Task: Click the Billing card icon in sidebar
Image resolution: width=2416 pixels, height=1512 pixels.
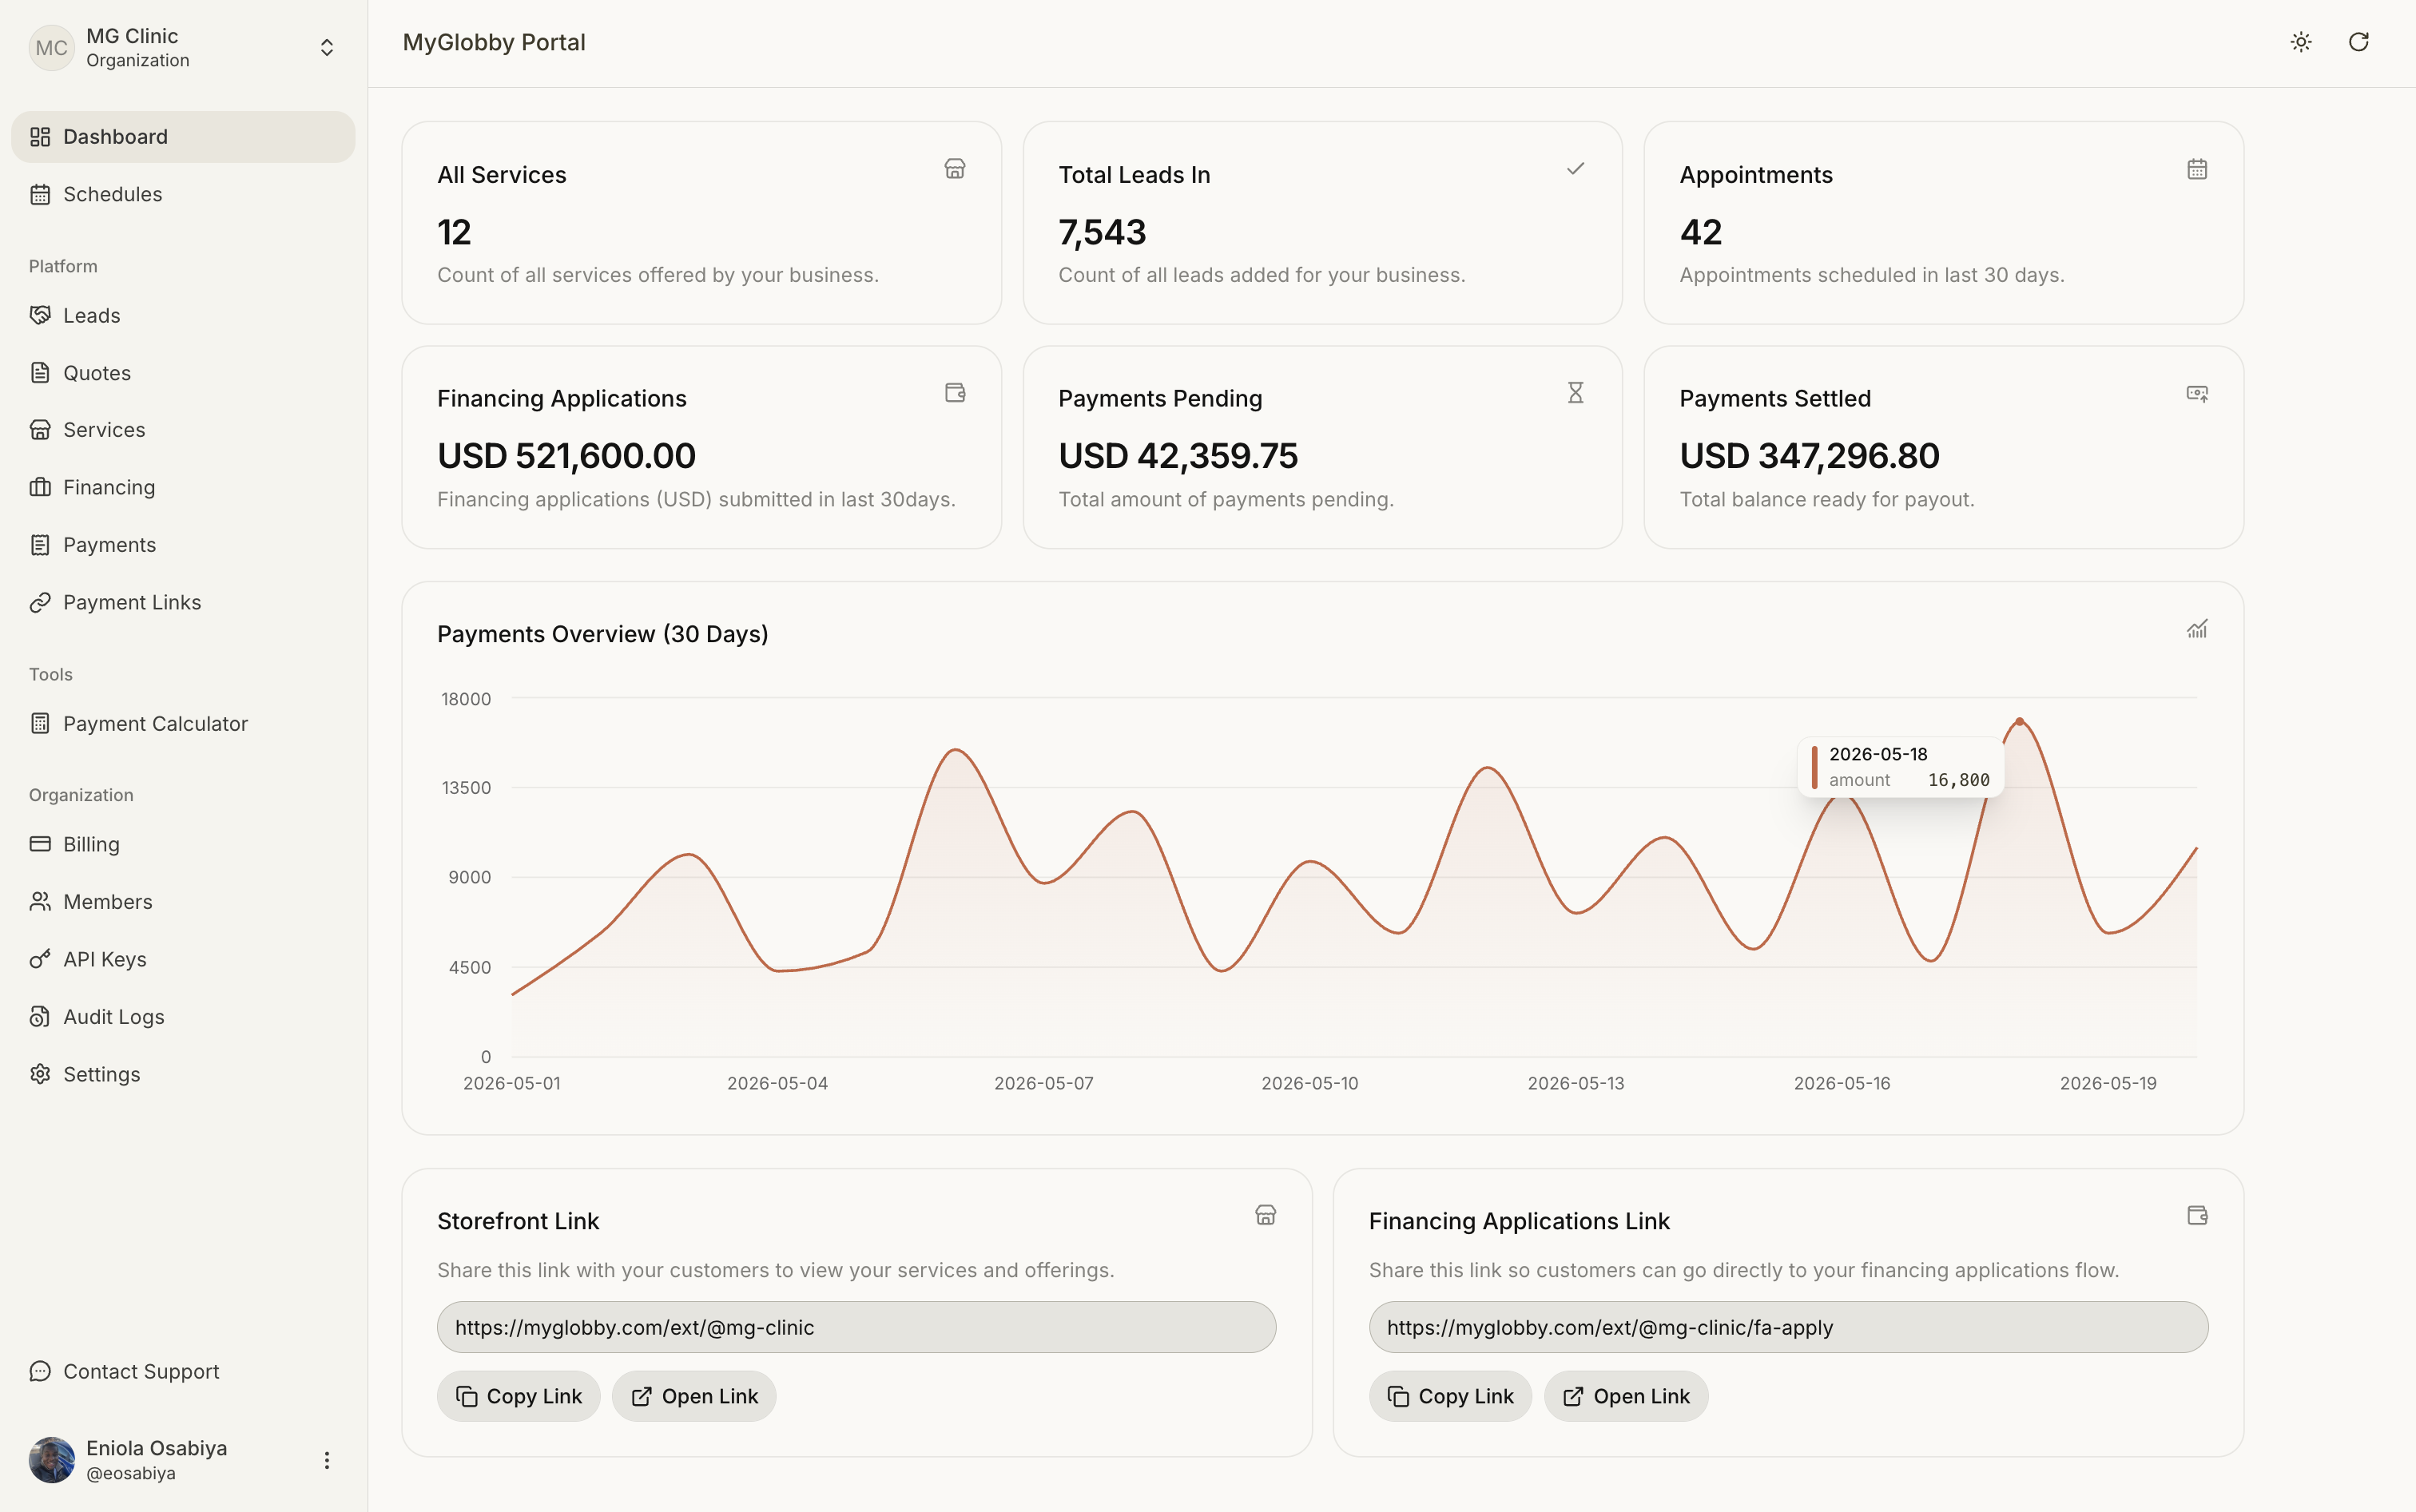Action: [40, 844]
